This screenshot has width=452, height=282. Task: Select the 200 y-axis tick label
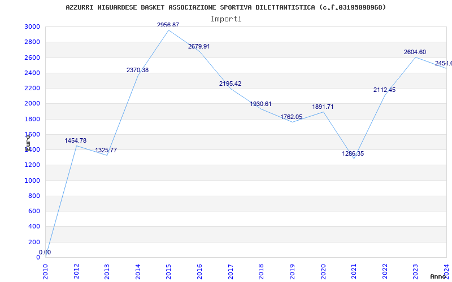click(x=34, y=242)
